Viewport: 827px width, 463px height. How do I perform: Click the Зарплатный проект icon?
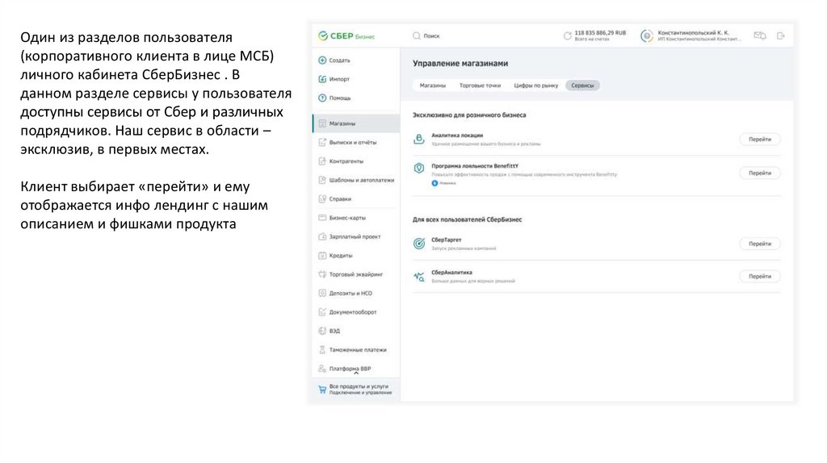322,236
